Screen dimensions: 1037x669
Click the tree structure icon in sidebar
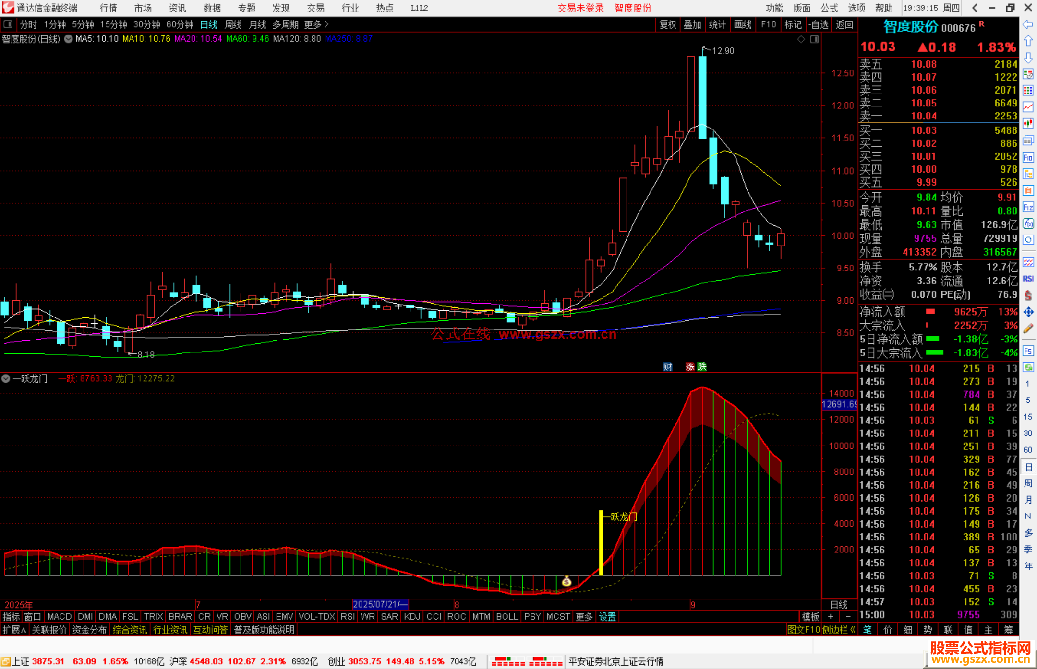(1028, 174)
